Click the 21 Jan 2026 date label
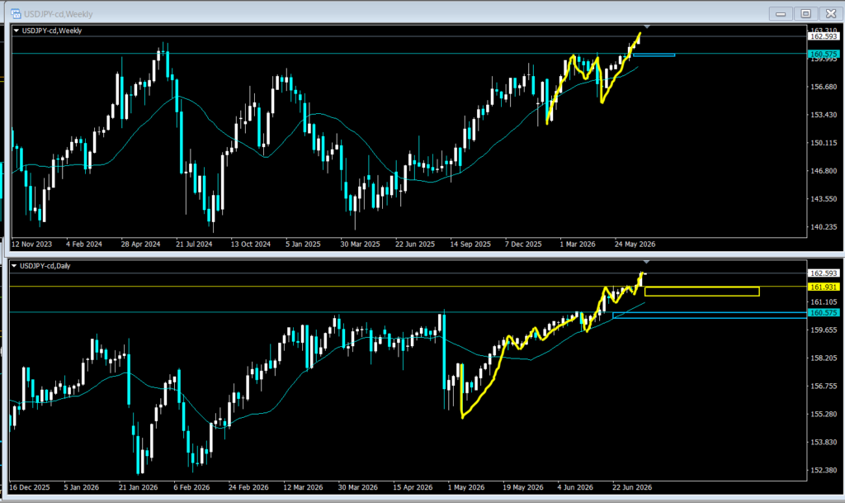Viewport: 845px width, 503px height. (x=138, y=487)
